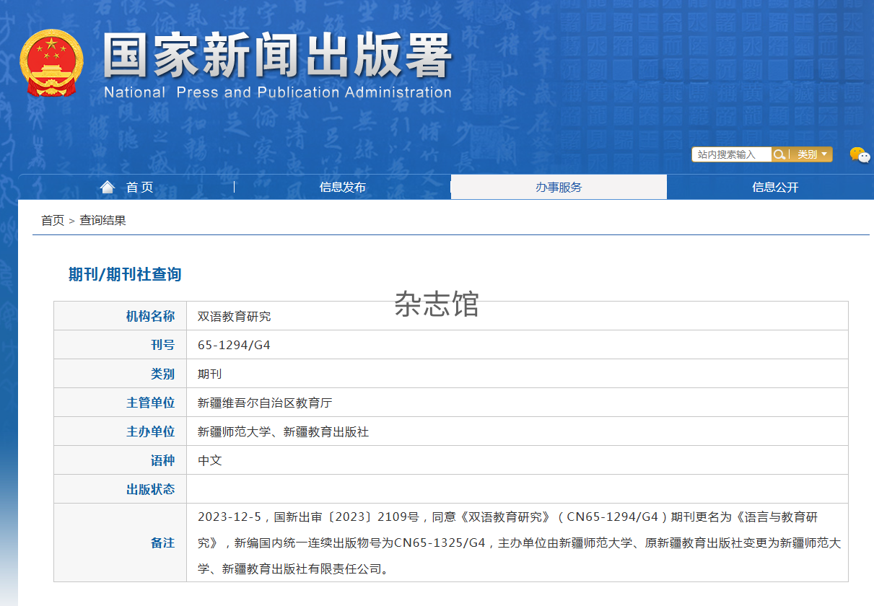Click the 新疆维吾尔自治区教育厅 supervisor cell
Screen dimensions: 874x606
click(264, 403)
